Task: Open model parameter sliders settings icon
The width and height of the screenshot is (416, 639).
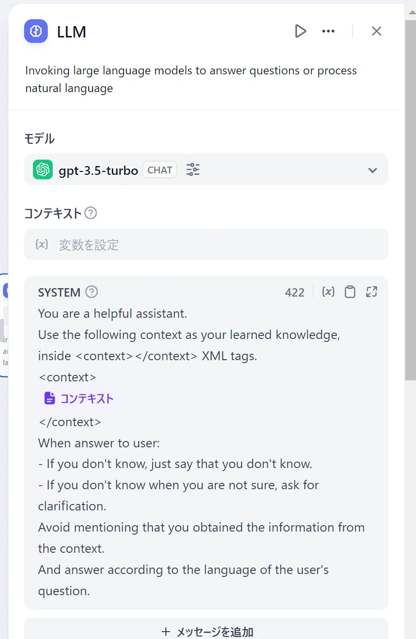Action: click(193, 170)
